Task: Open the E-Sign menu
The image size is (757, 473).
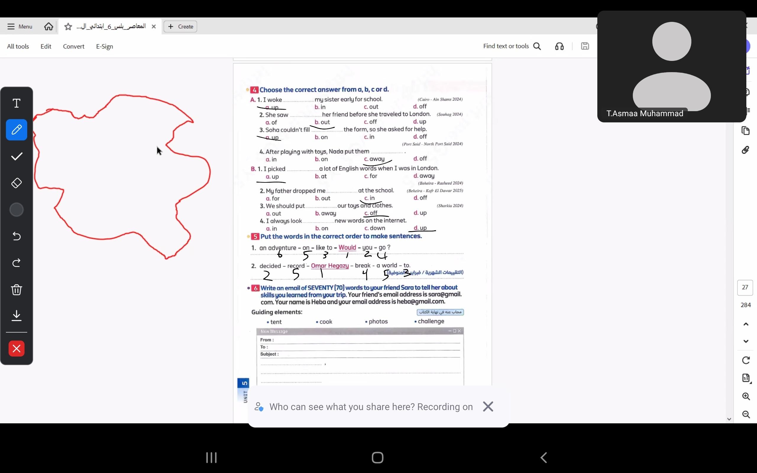Action: pyautogui.click(x=104, y=46)
